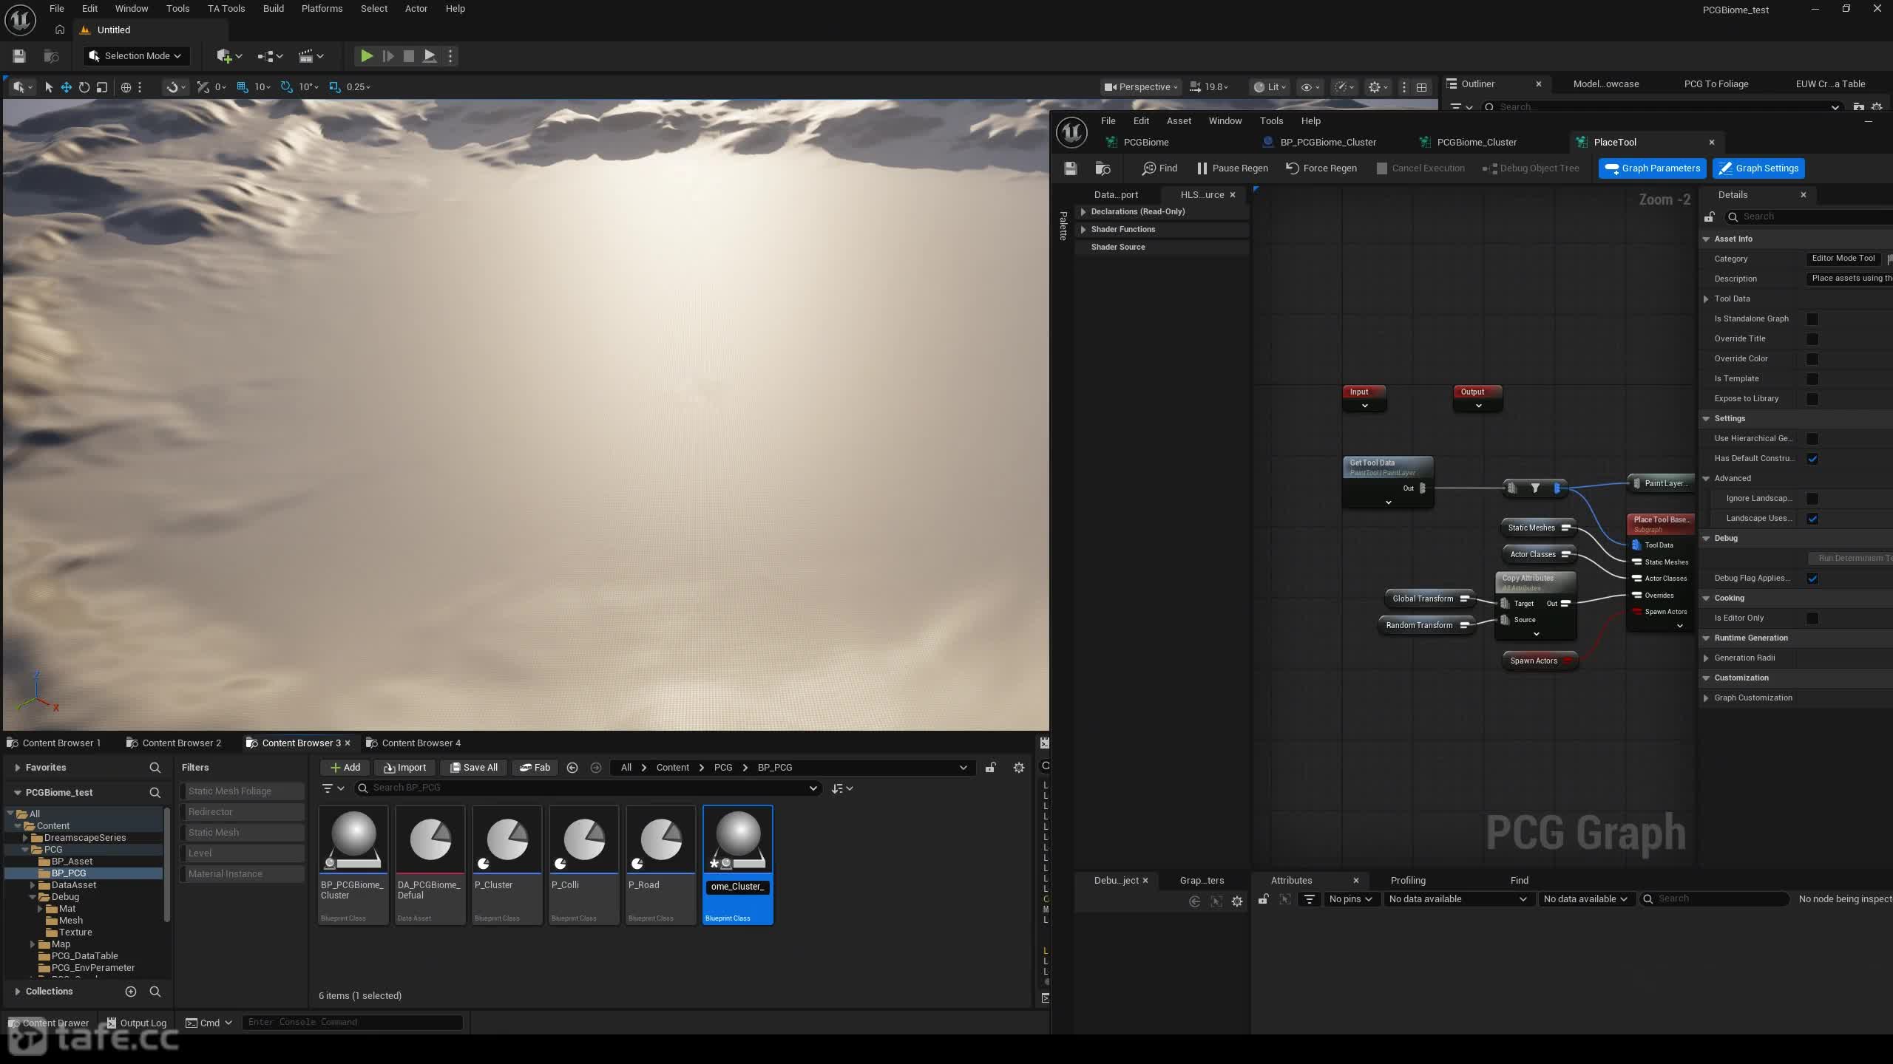This screenshot has height=1064, width=1893.
Task: Select the P_Road asset thumbnail
Action: pyautogui.click(x=660, y=840)
